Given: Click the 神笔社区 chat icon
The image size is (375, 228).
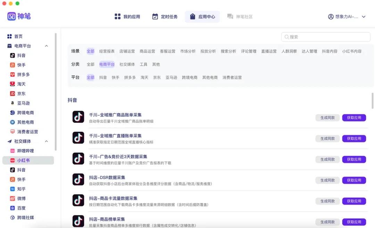Looking at the screenshot, I should coord(230,17).
